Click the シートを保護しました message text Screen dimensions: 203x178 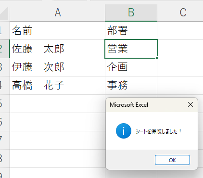(158, 131)
